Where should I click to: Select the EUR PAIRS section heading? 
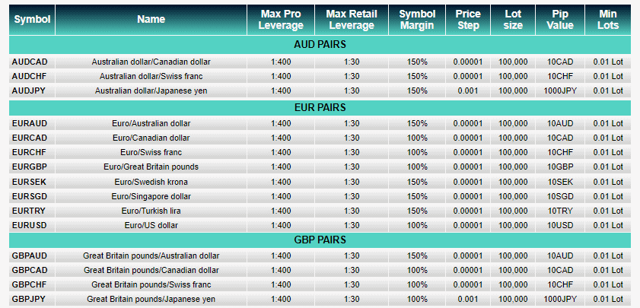point(320,108)
